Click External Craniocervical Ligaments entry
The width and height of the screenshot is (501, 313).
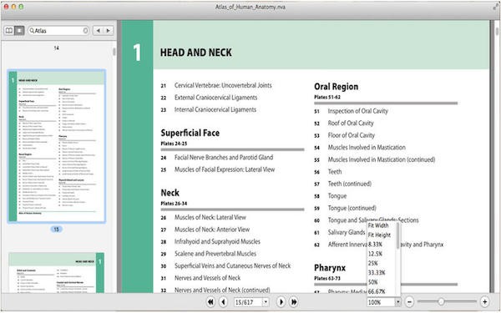tap(215, 98)
